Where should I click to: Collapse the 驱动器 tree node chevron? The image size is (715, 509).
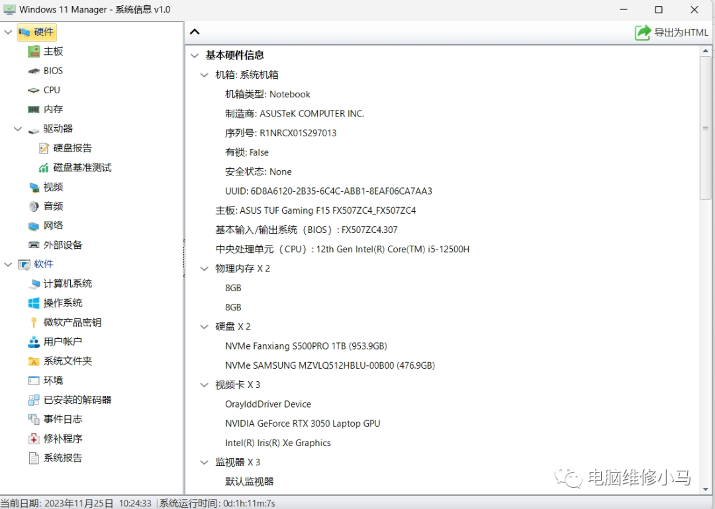pos(18,129)
